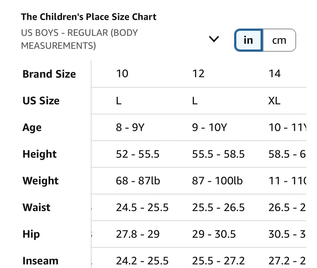Select the in units option
The width and height of the screenshot is (317, 268).
tap(248, 40)
